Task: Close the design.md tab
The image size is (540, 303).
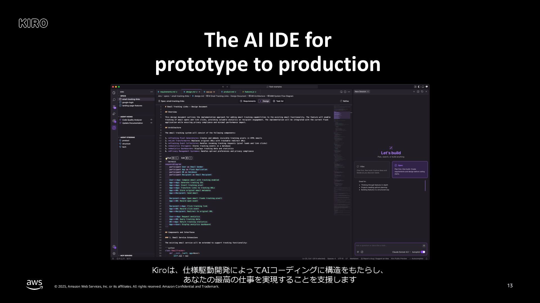Action: pyautogui.click(x=199, y=92)
